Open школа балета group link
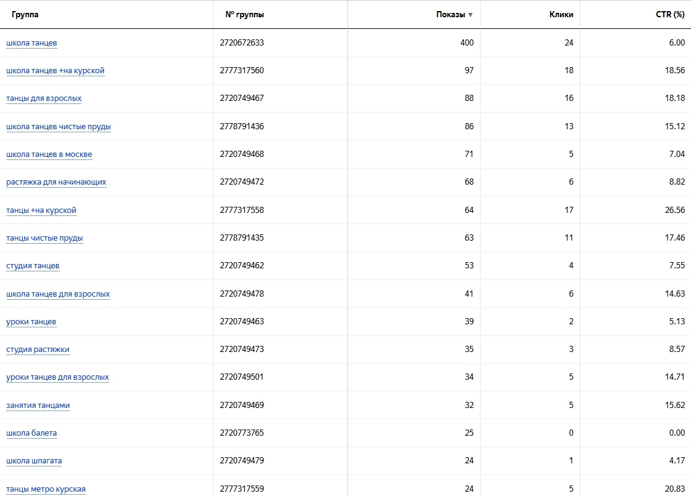This screenshot has width=691, height=496. pyautogui.click(x=31, y=433)
